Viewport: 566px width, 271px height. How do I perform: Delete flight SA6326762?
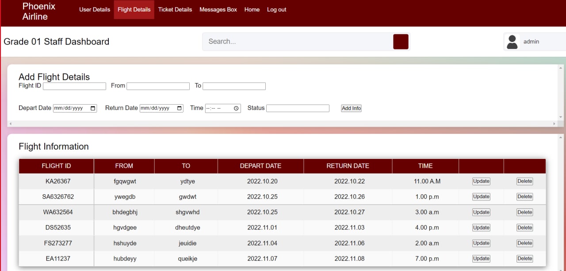click(525, 197)
